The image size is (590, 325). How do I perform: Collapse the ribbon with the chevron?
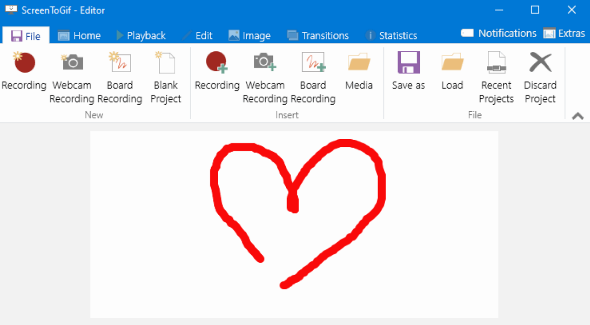click(578, 116)
